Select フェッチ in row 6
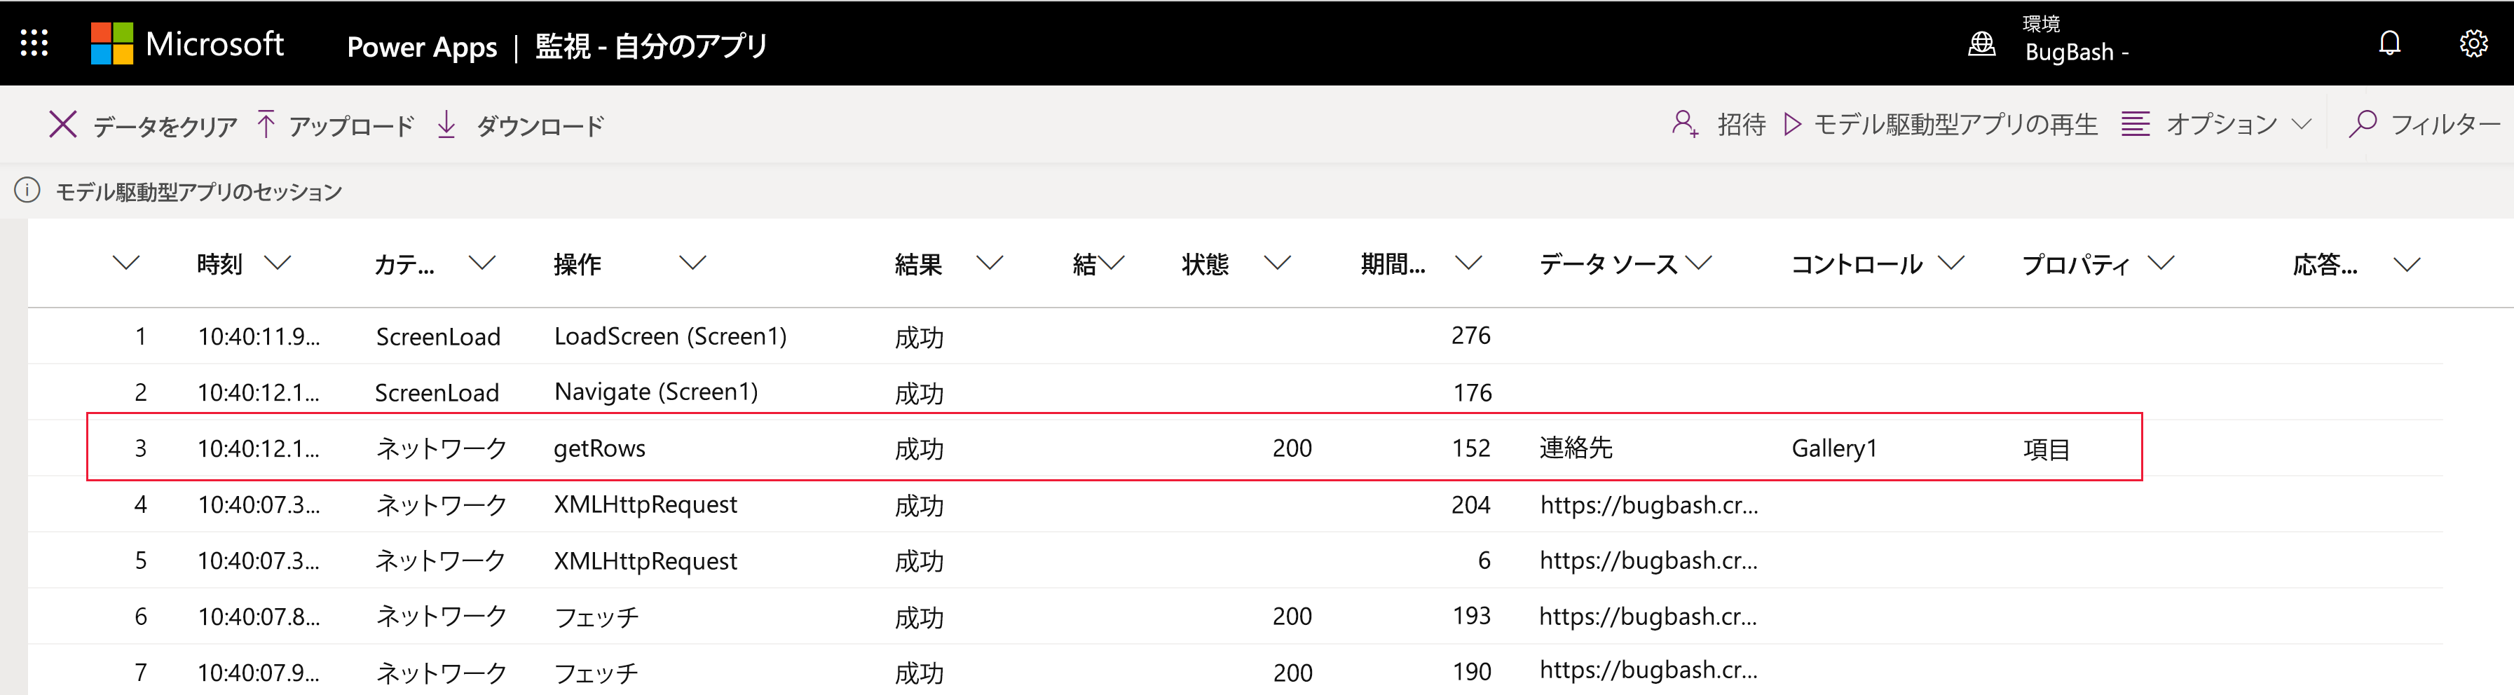Screen dimensions: 2514x695 point(596,617)
